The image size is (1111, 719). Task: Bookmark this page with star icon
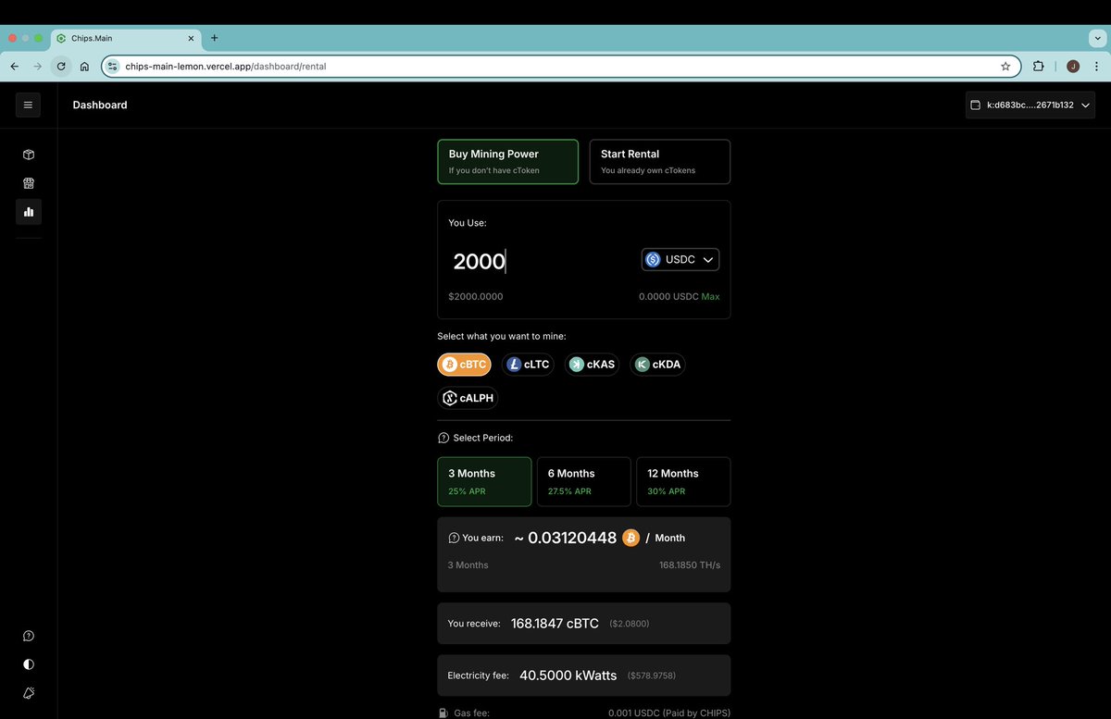click(x=1005, y=67)
